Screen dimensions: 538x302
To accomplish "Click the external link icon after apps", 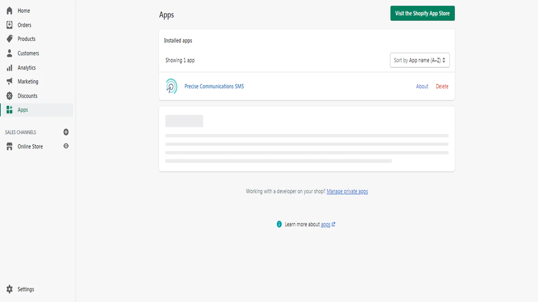I will (334, 224).
